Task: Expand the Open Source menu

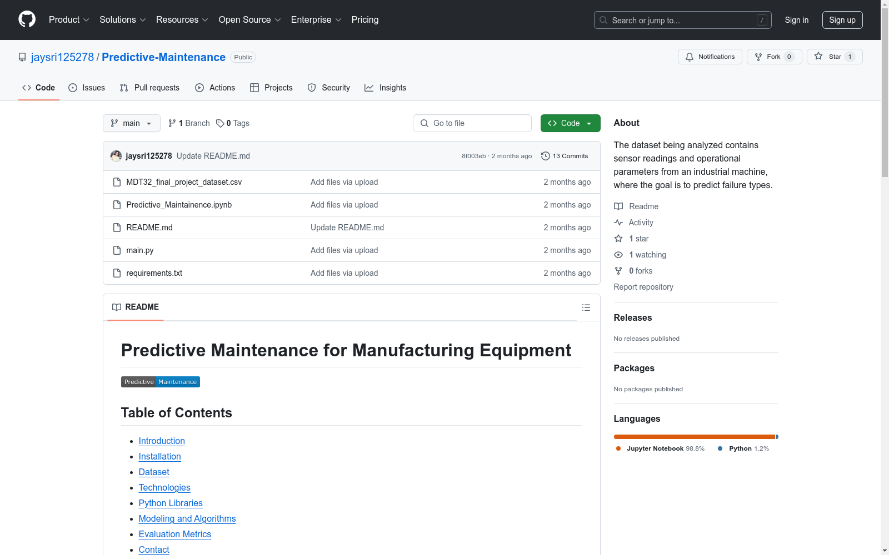Action: (250, 19)
